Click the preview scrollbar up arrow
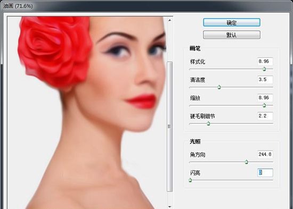Image resolution: width=293 pixels, height=209 pixels. (x=169, y=20)
